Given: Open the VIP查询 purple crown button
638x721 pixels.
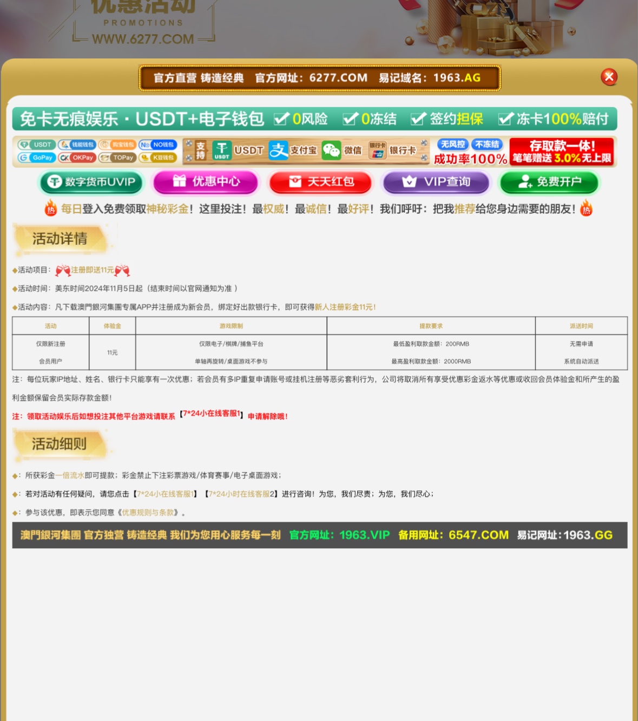Looking at the screenshot, I should coord(436,182).
